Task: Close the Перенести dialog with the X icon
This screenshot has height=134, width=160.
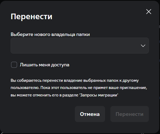Action: click(x=149, y=11)
